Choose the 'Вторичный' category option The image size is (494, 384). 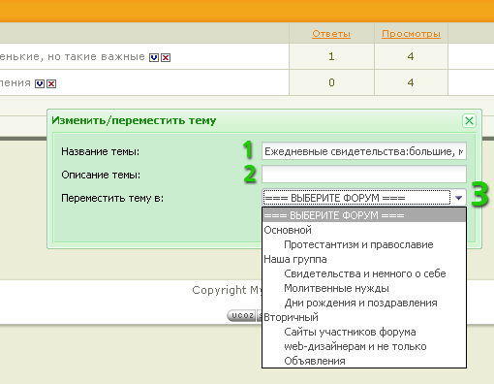pos(364,317)
